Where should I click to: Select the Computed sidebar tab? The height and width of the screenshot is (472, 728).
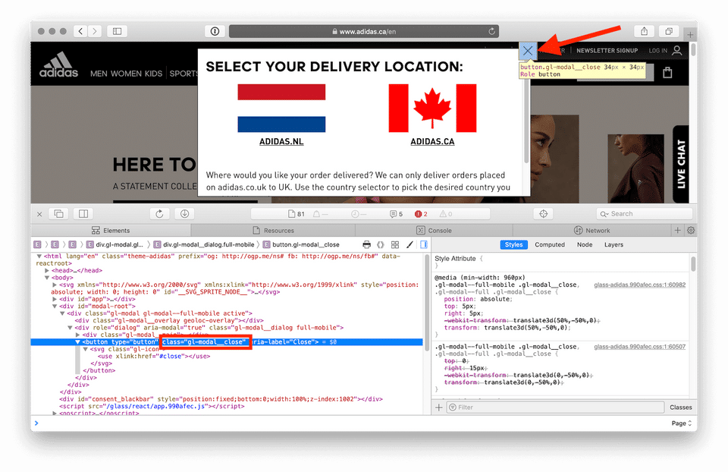coord(550,245)
